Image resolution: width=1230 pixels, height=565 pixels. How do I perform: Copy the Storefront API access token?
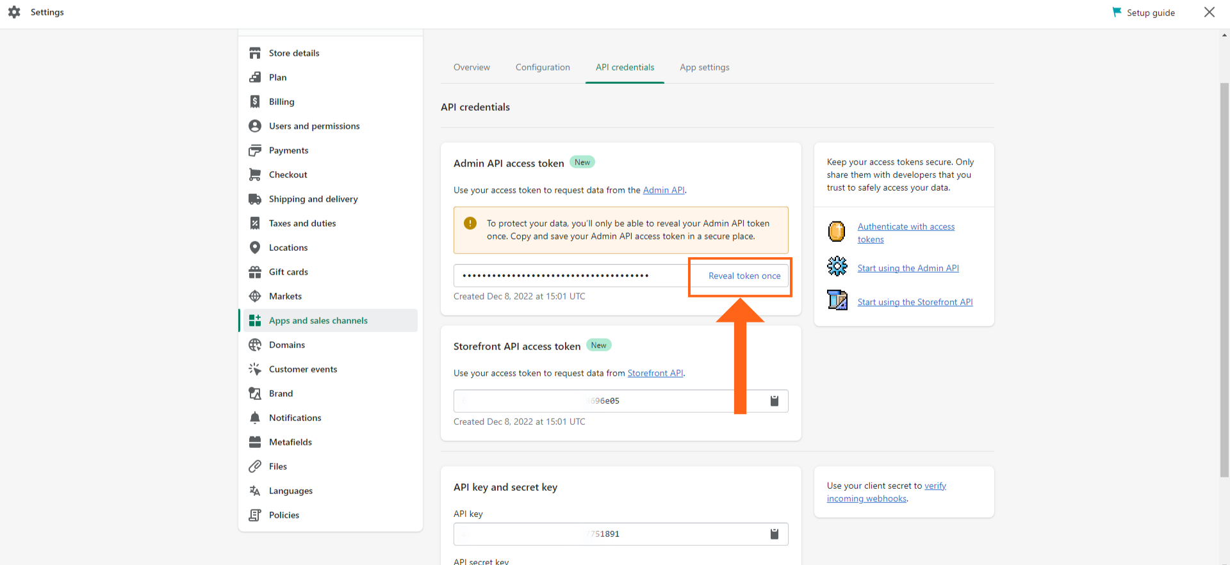tap(774, 401)
